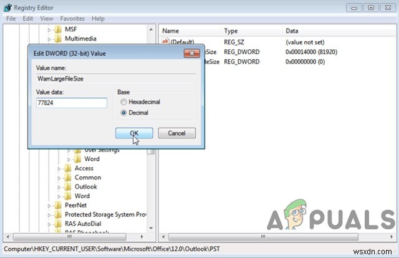
Task: Click the REG_SZ type cell
Action: (234, 42)
